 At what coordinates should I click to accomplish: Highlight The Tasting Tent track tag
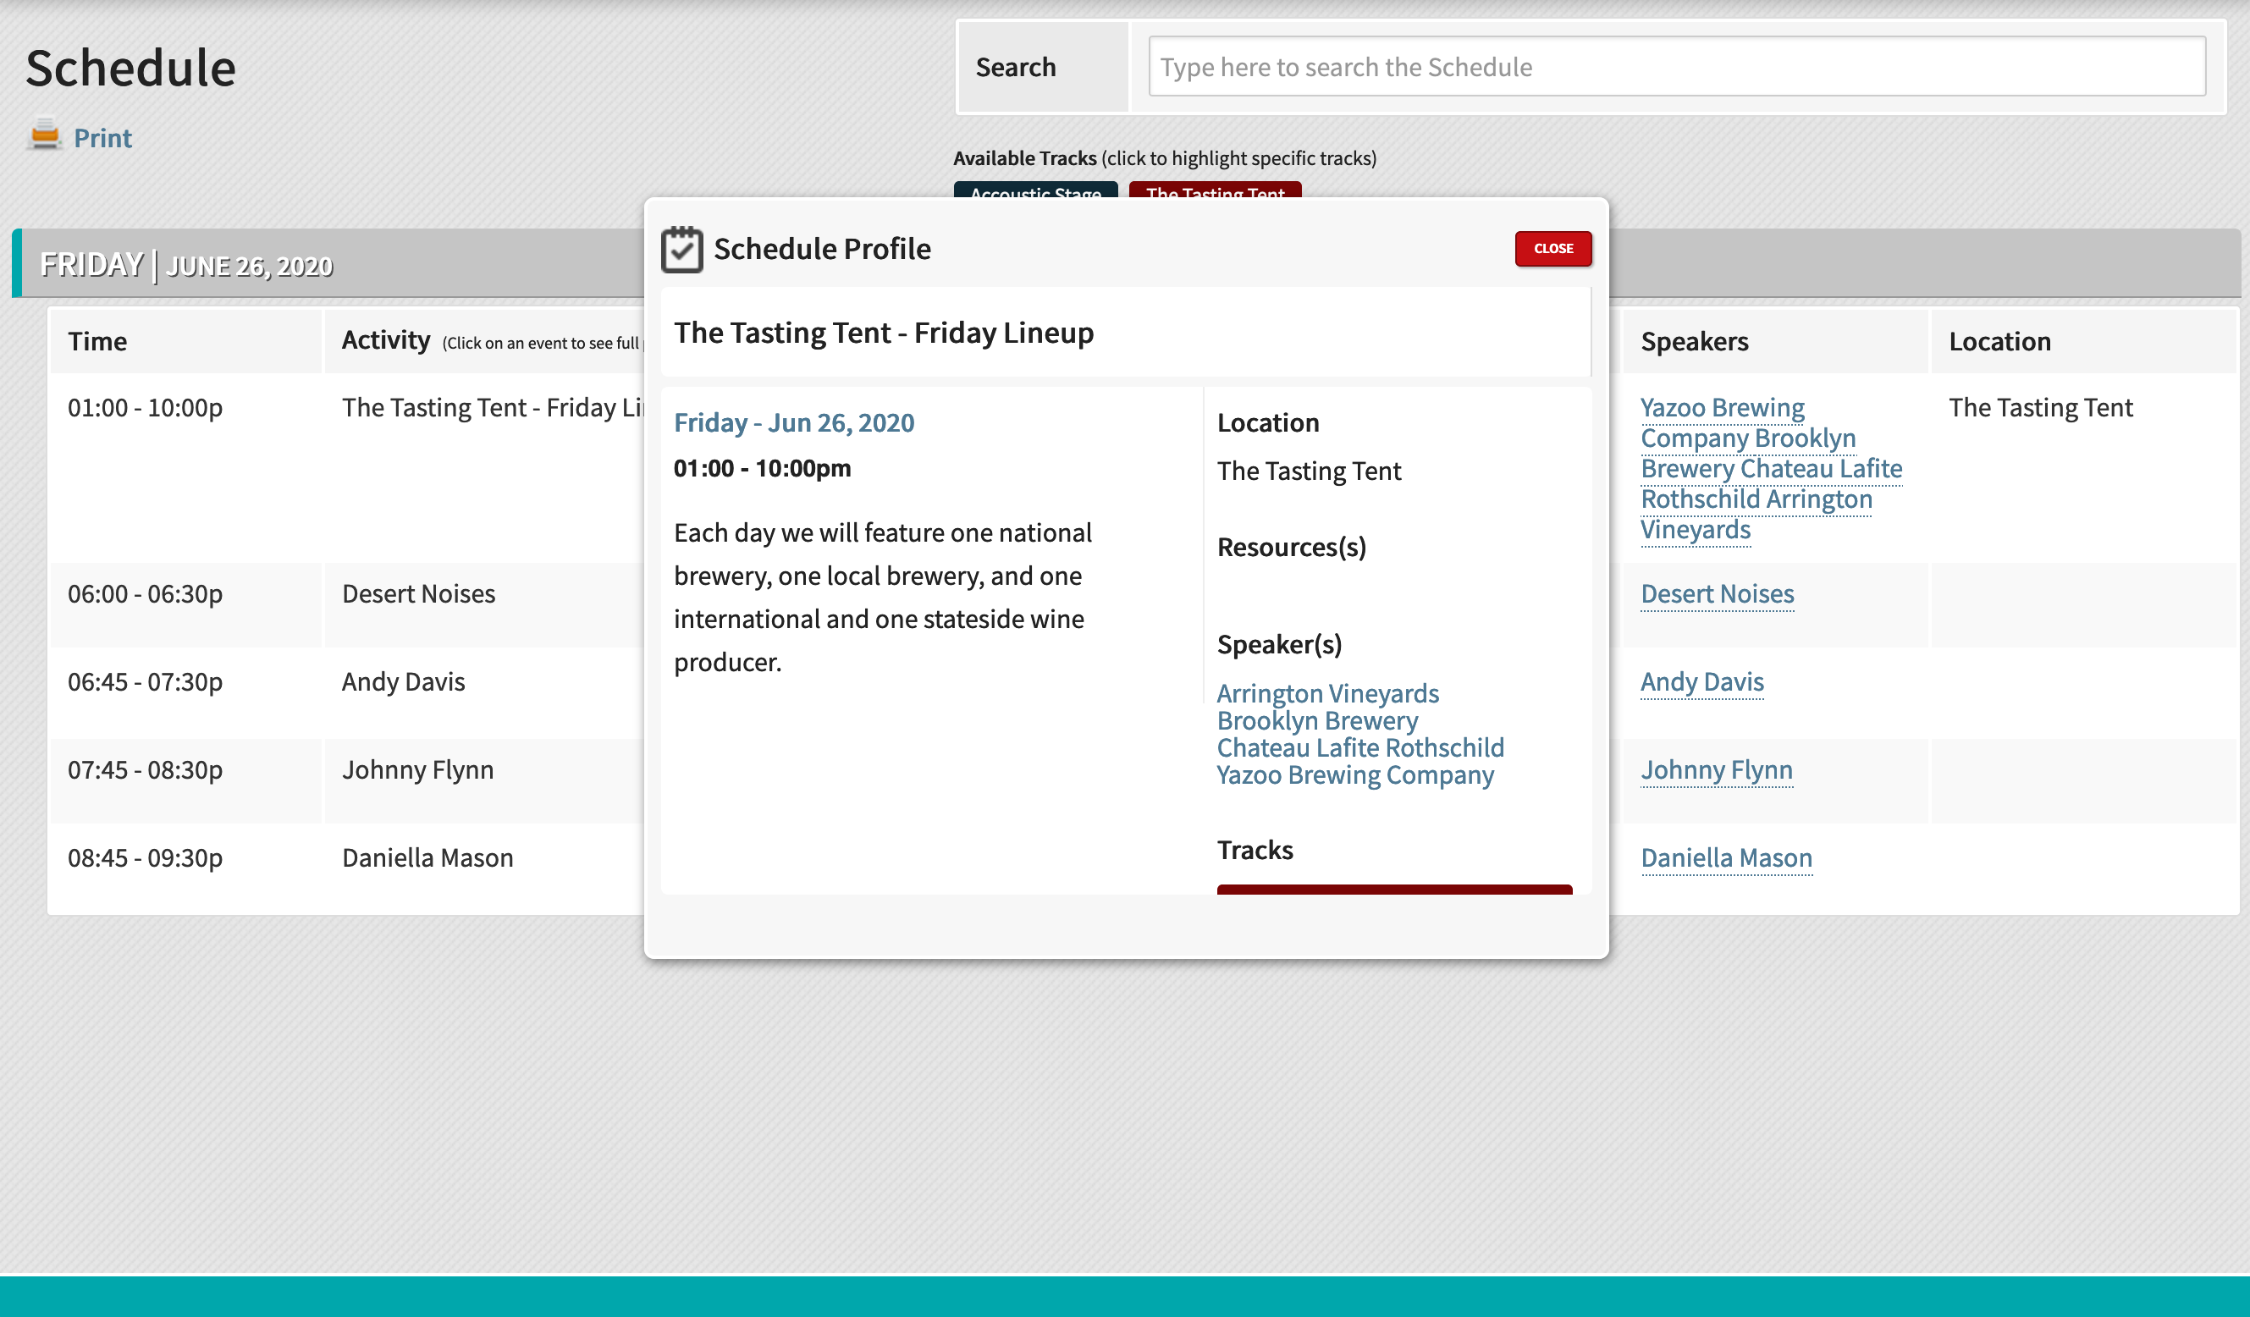click(1216, 191)
